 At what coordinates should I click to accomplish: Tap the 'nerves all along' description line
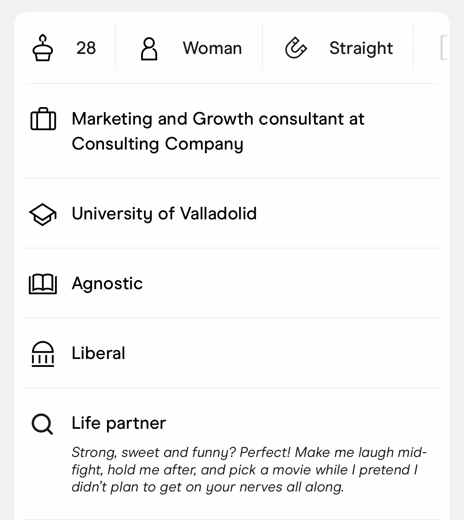(208, 487)
